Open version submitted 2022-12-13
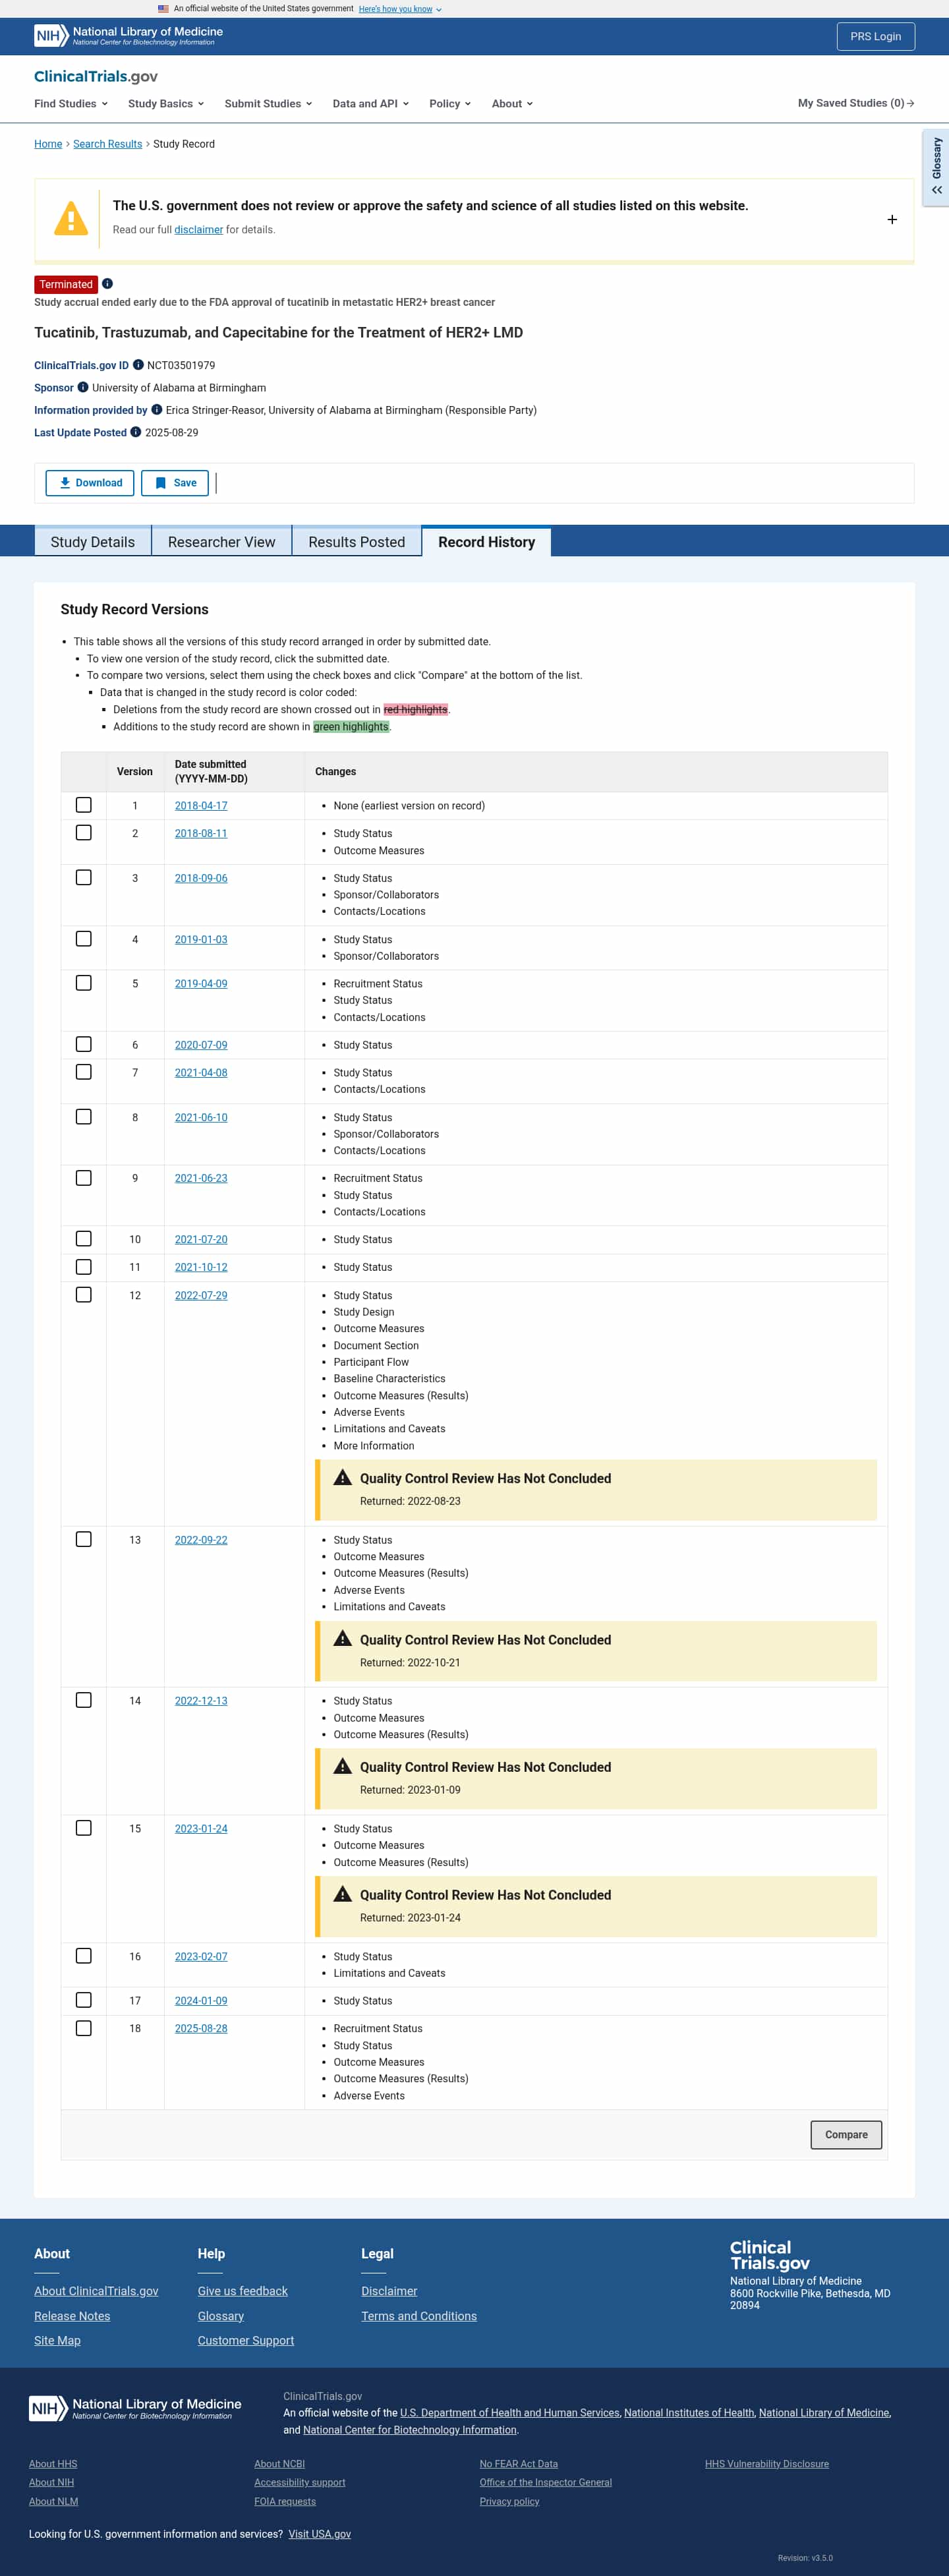This screenshot has width=949, height=2576. click(201, 1701)
